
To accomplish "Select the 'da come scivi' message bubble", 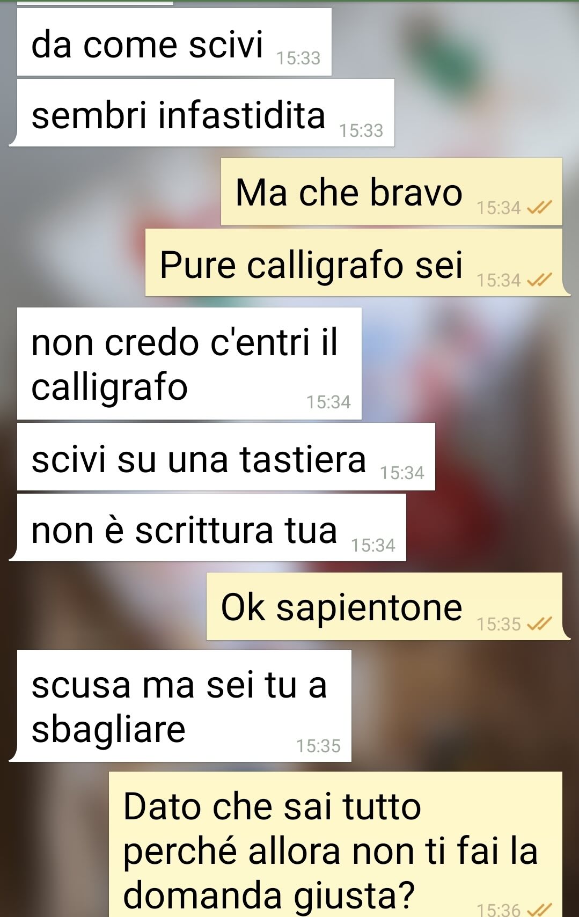I will point(174,42).
